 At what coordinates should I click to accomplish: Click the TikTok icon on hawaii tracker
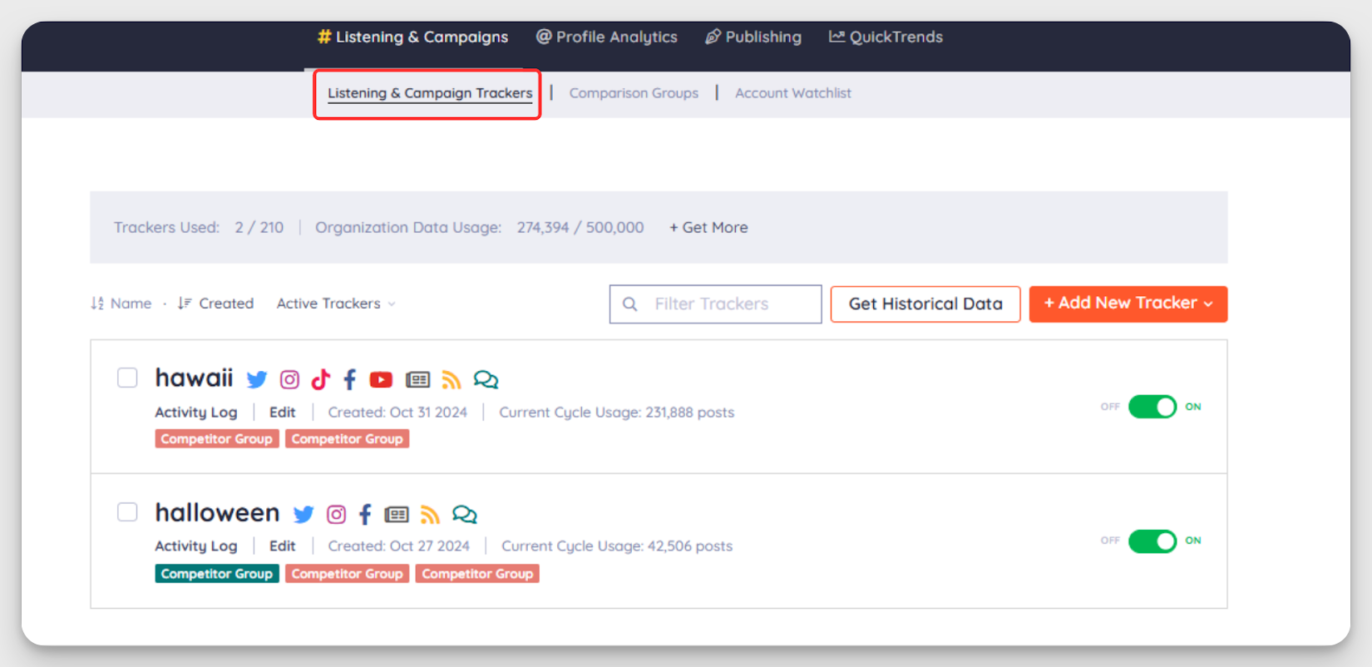[321, 379]
